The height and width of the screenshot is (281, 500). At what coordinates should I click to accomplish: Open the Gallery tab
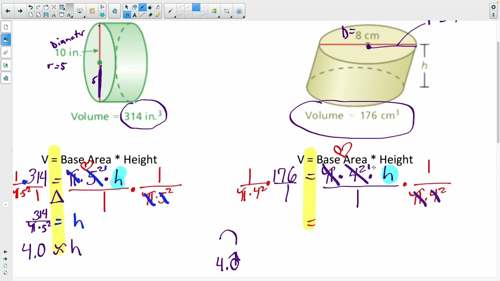click(x=6, y=40)
